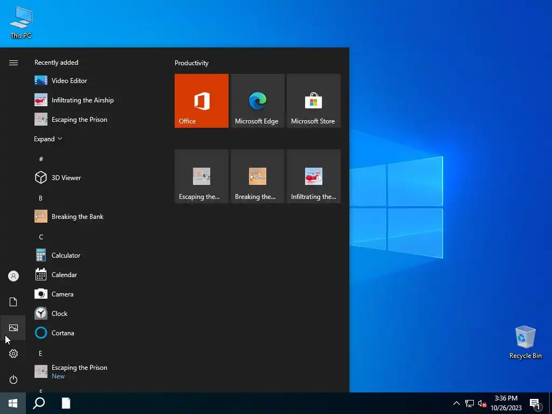Open Documents from Start sidebar

point(13,302)
